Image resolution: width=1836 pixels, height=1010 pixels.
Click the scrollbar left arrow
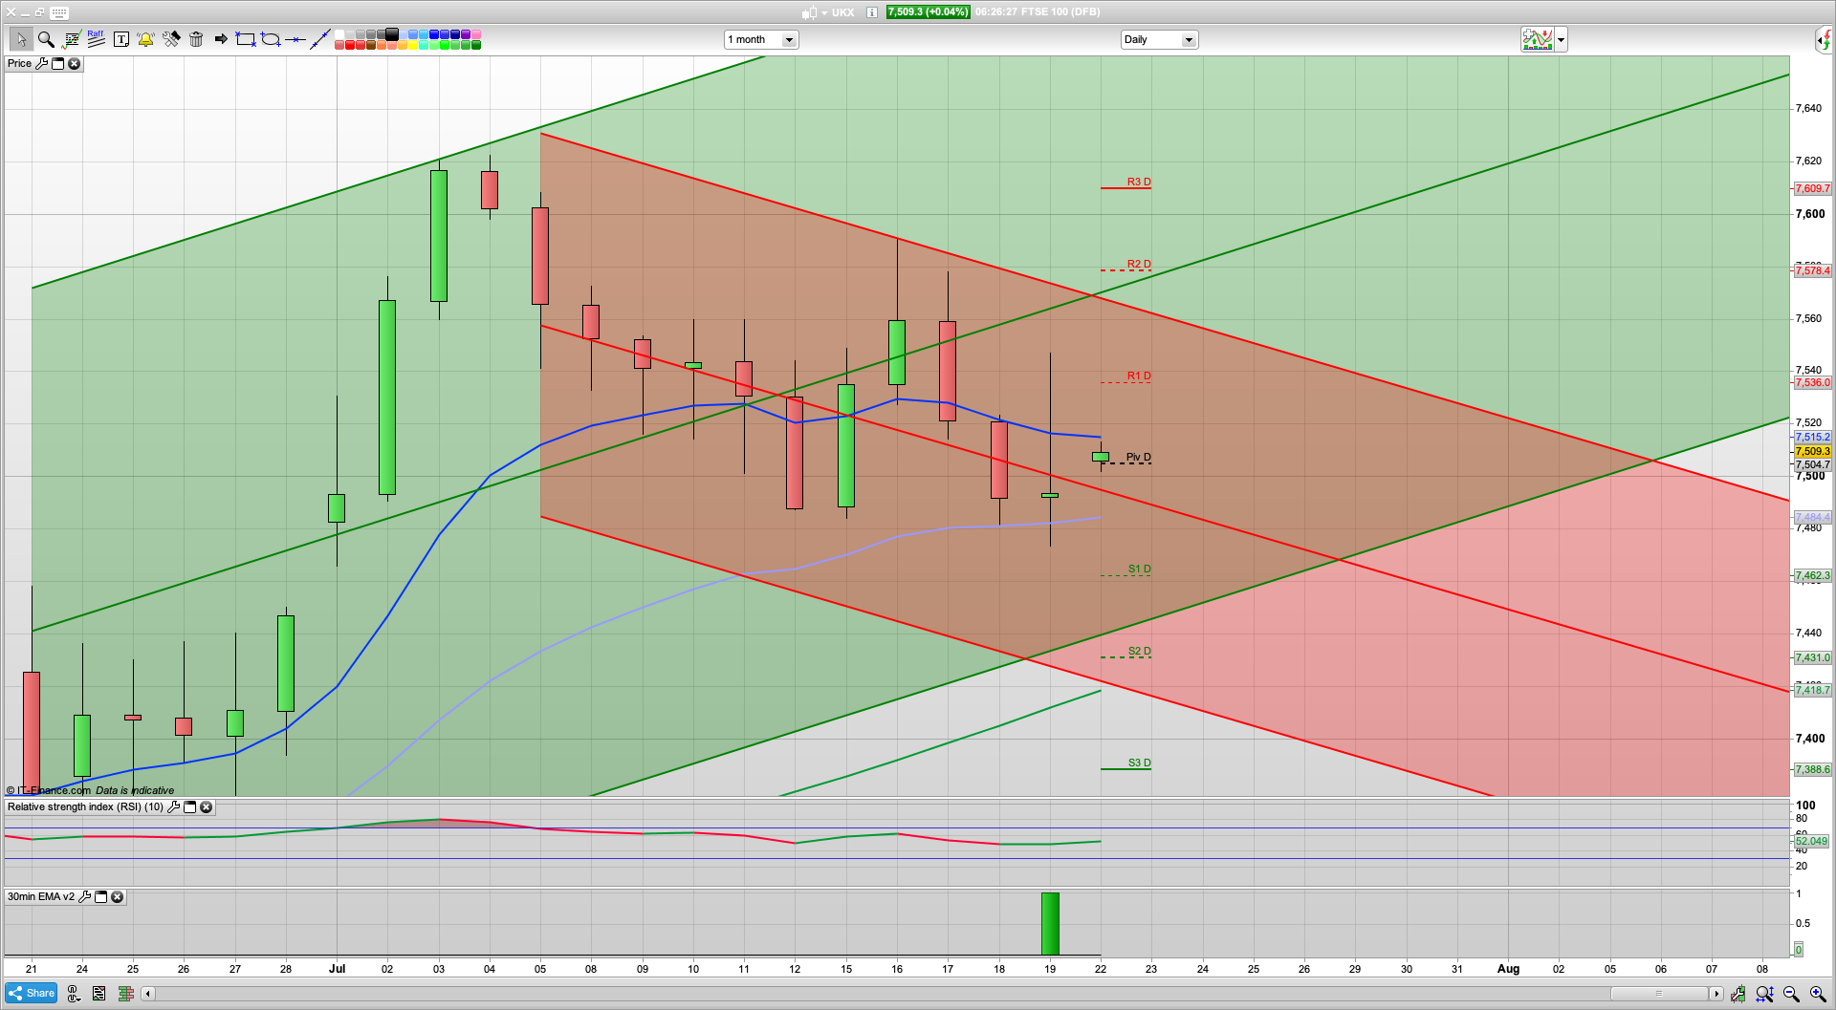pos(147,994)
